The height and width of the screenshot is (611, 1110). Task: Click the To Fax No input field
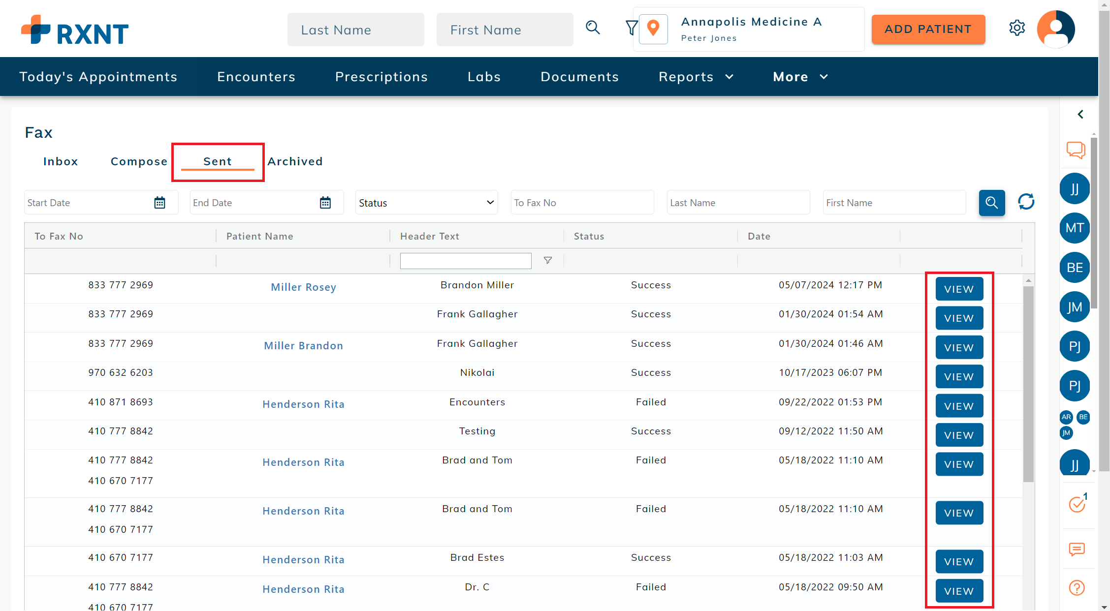[582, 203]
